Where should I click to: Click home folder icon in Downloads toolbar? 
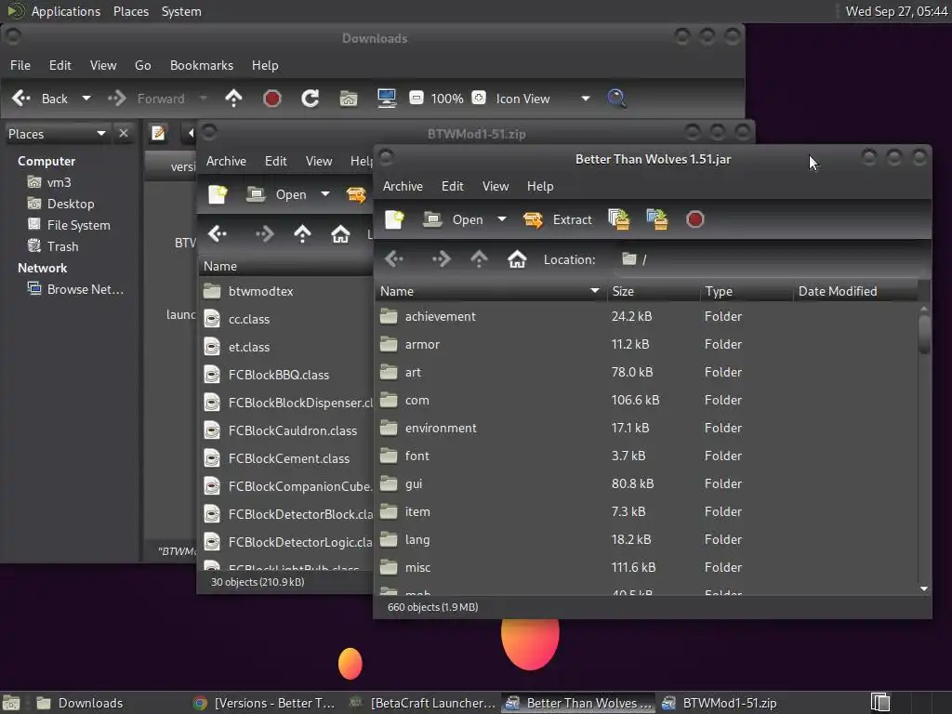[x=349, y=99]
